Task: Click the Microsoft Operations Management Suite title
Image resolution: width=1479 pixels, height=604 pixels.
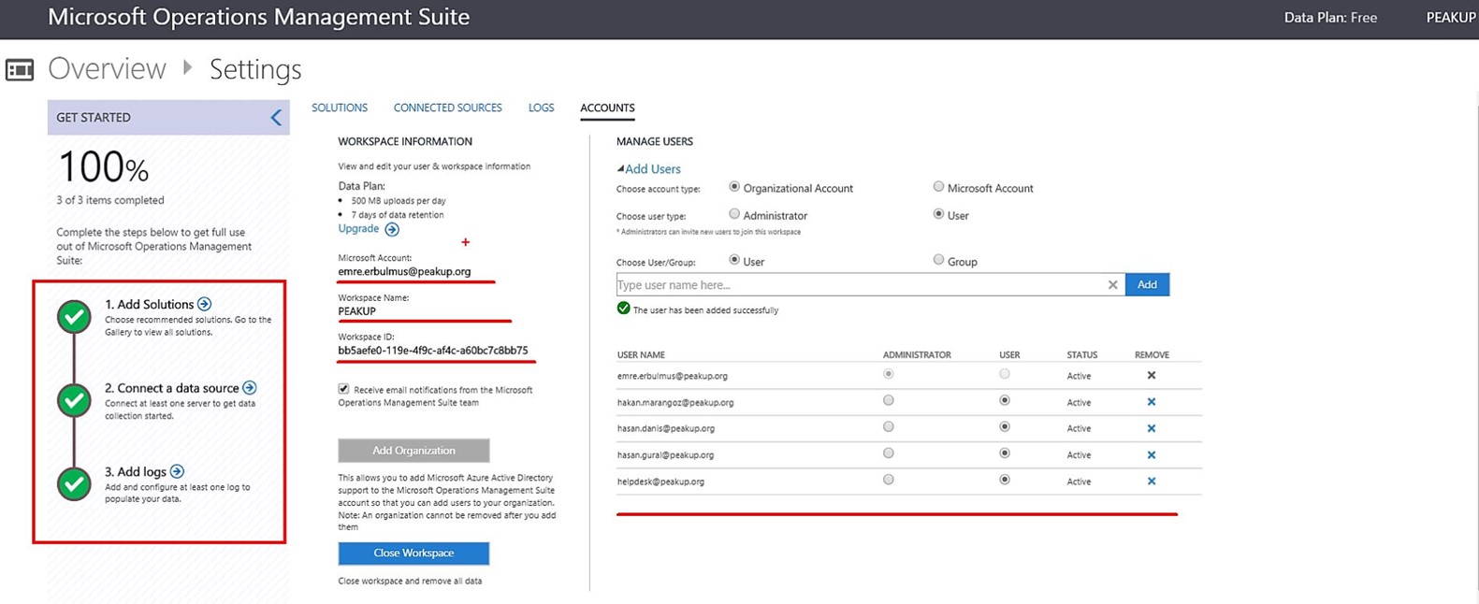Action: [258, 17]
